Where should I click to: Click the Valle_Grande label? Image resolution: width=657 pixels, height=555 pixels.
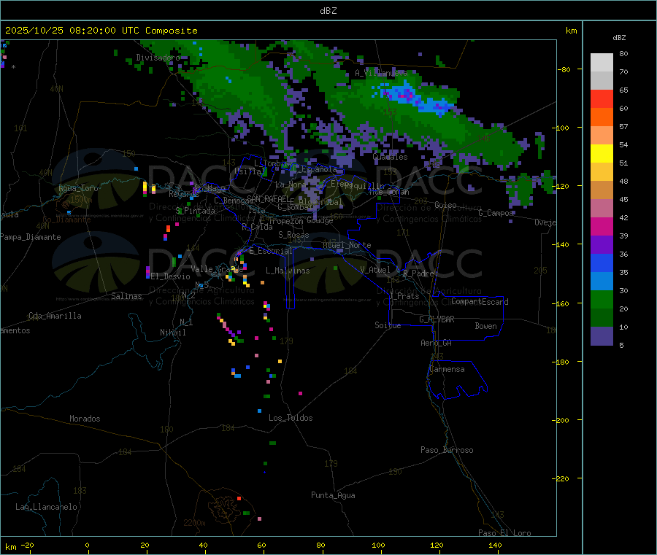coord(217,269)
